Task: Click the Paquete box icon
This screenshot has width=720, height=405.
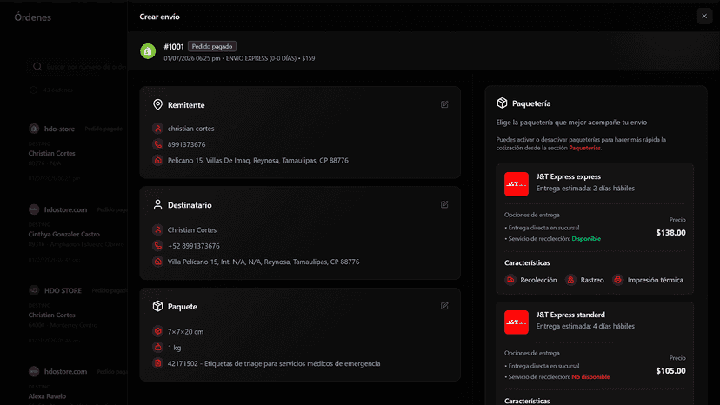Action: click(157, 306)
